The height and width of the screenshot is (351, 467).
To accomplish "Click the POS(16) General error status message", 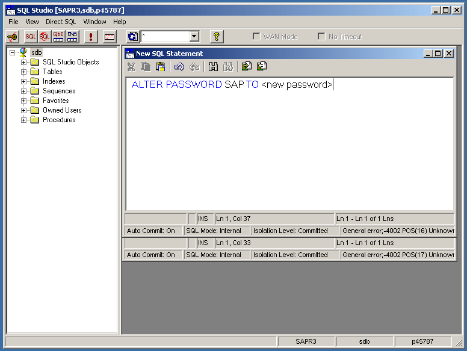I will point(398,231).
